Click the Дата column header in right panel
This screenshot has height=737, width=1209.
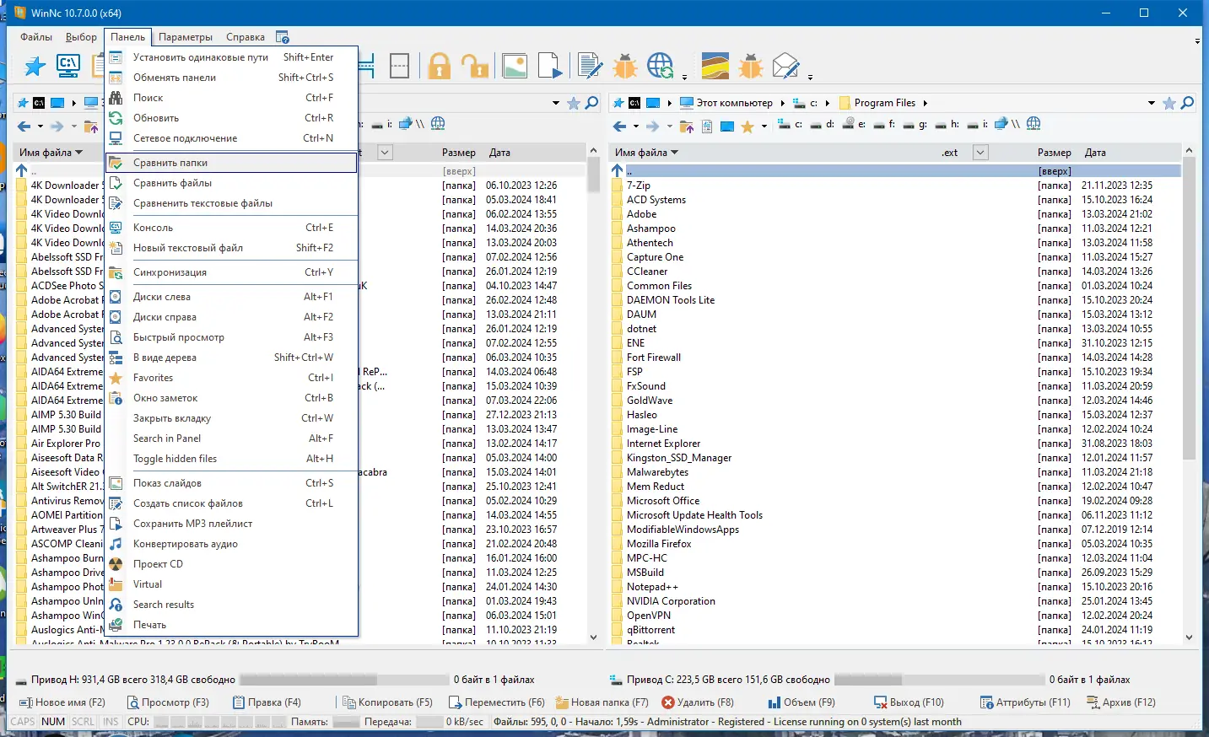(1095, 153)
